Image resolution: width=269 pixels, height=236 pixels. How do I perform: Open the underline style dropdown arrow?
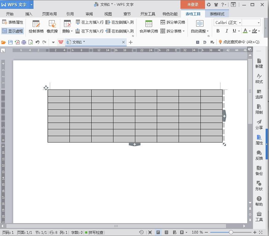click(x=239, y=31)
